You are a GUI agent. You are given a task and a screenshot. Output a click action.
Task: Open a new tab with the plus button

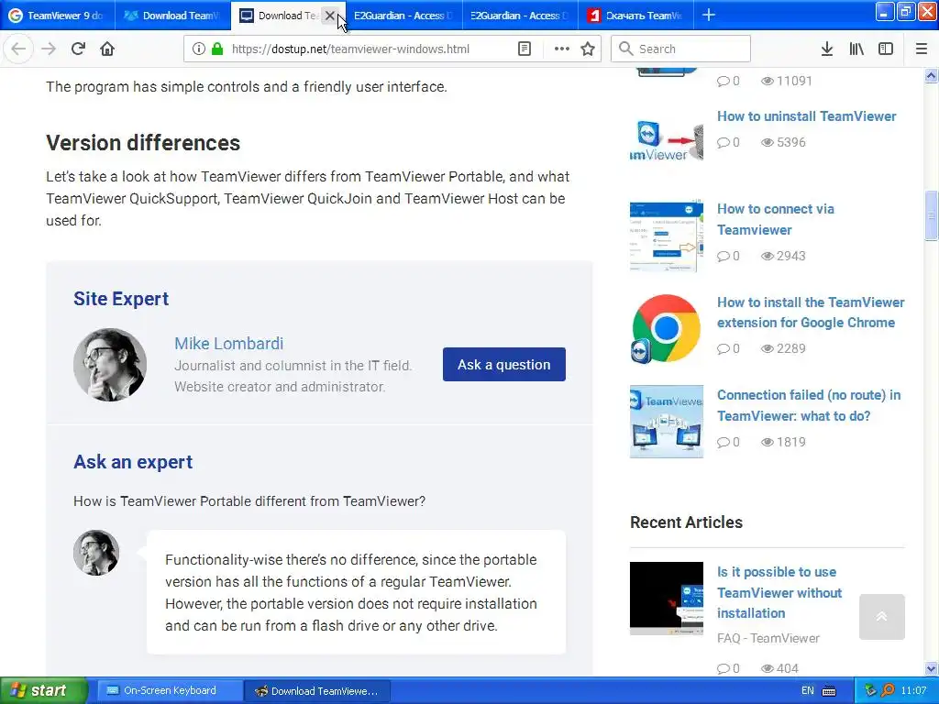[x=709, y=15]
